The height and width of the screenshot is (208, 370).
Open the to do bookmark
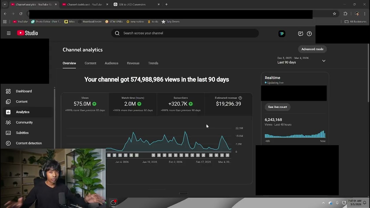tap(153, 22)
